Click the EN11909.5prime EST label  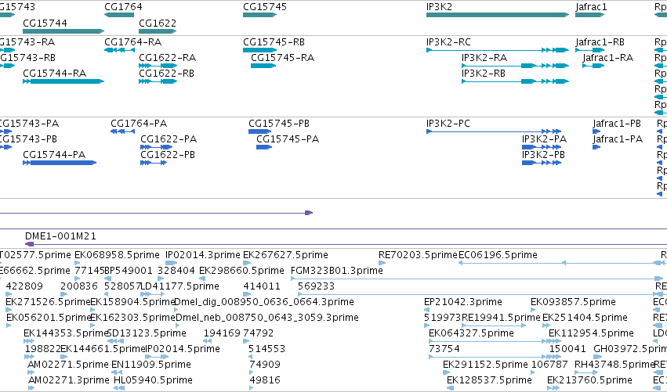(x=151, y=365)
